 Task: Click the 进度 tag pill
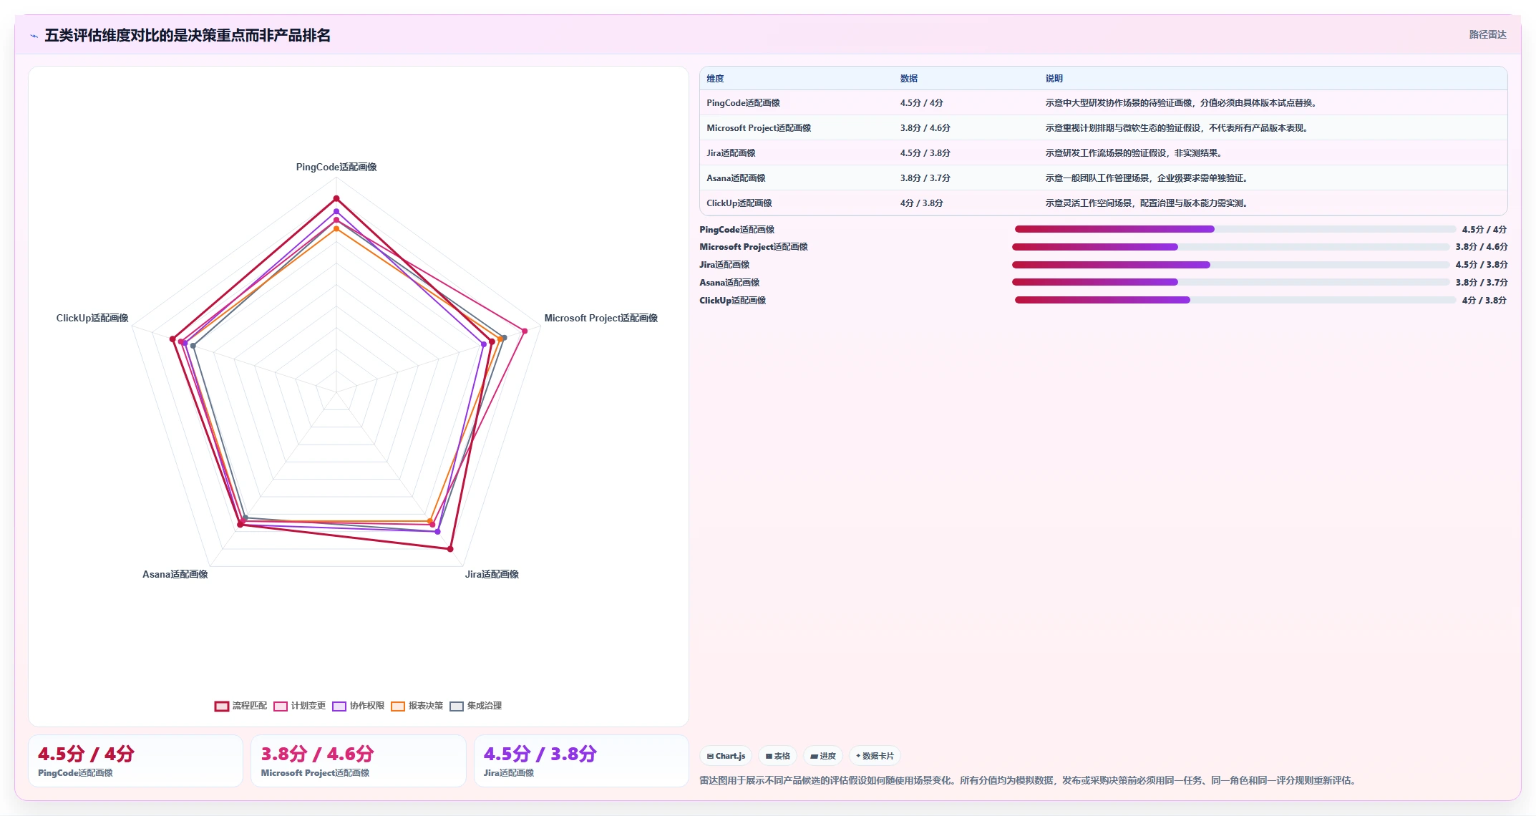point(823,756)
